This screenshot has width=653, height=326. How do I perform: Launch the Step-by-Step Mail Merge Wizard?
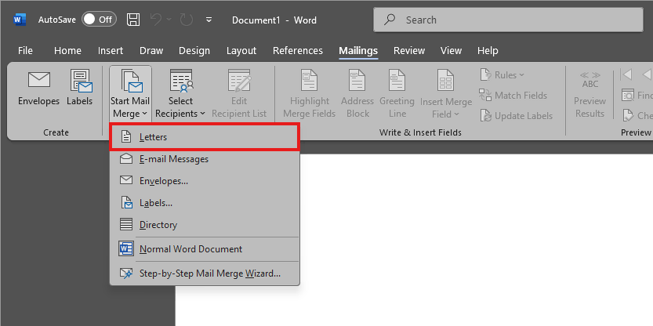tap(209, 273)
